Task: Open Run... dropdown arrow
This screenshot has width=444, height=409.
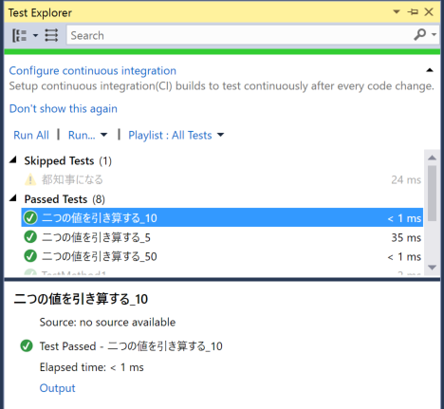Action: click(103, 135)
